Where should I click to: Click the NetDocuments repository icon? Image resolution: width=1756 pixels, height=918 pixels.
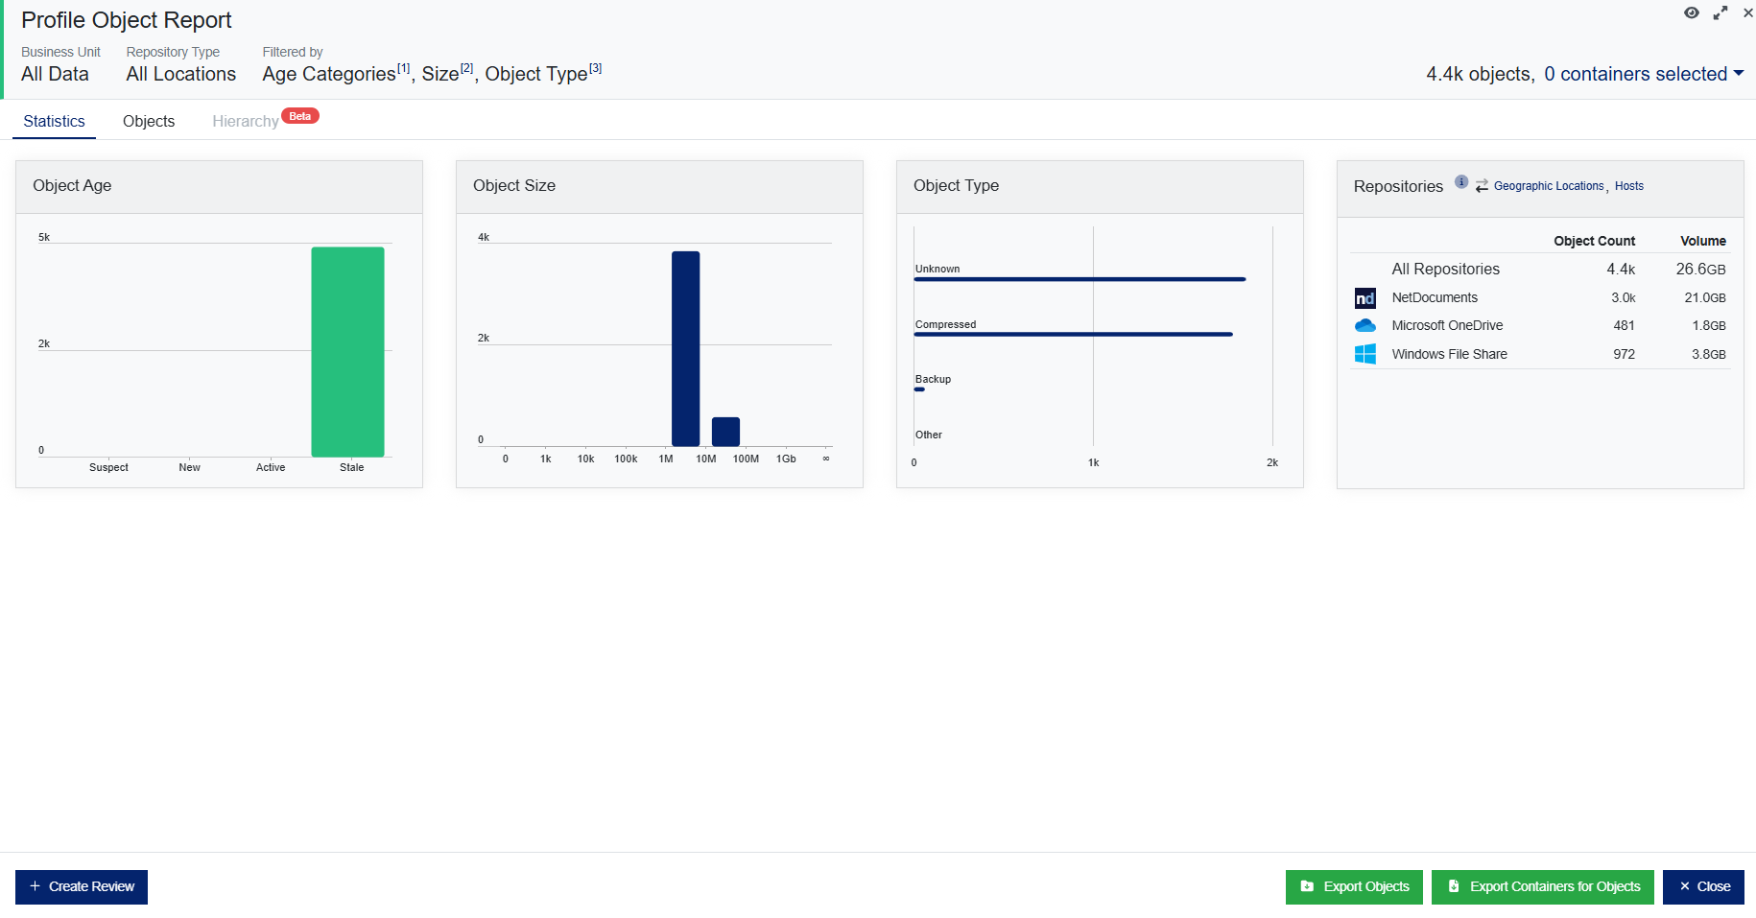[1365, 298]
